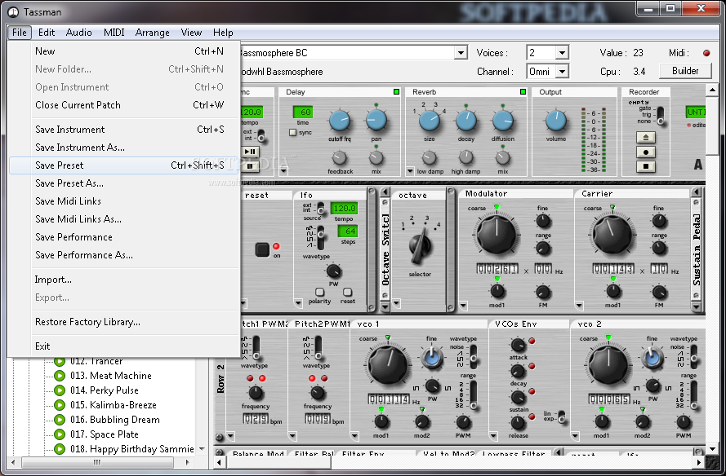726x476 pixels.
Task: Toggle the Delay module green enable light
Action: pos(396,92)
